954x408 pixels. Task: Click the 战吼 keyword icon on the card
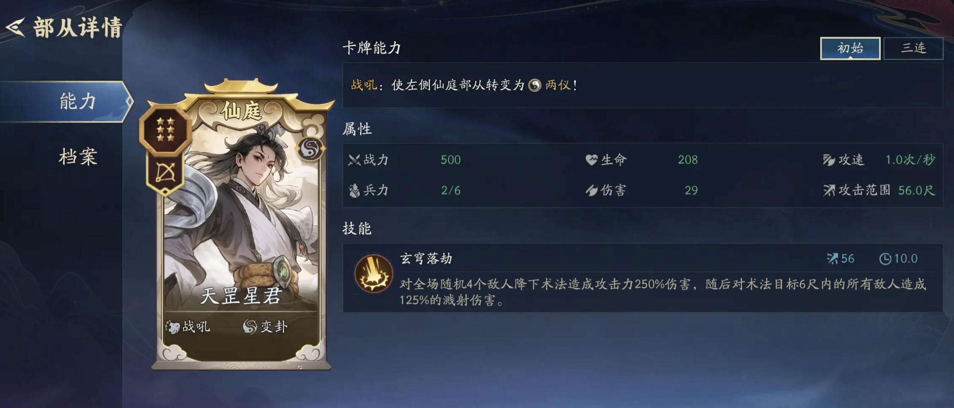pyautogui.click(x=172, y=327)
